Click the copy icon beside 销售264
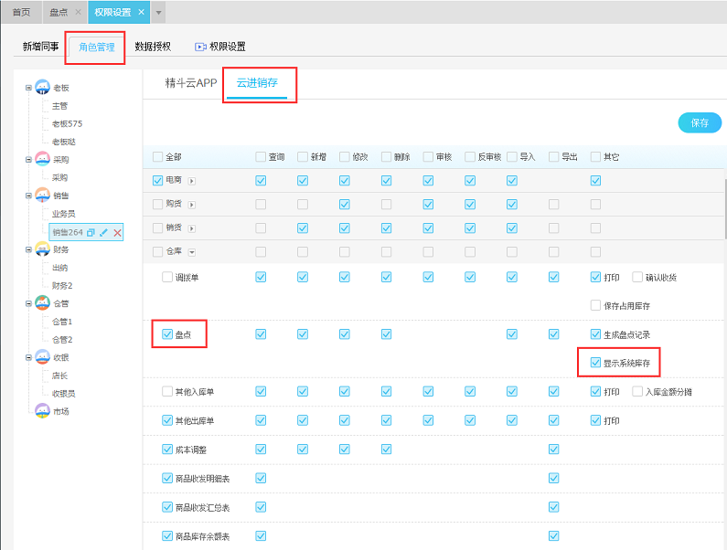 click(x=91, y=232)
